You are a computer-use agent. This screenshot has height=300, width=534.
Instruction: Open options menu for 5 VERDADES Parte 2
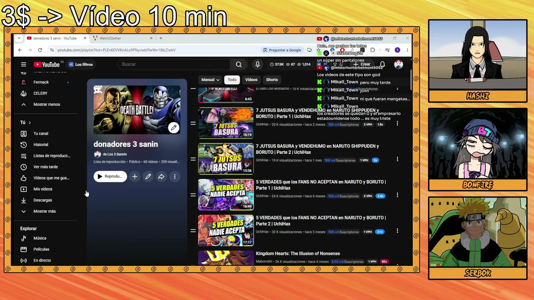397,231
